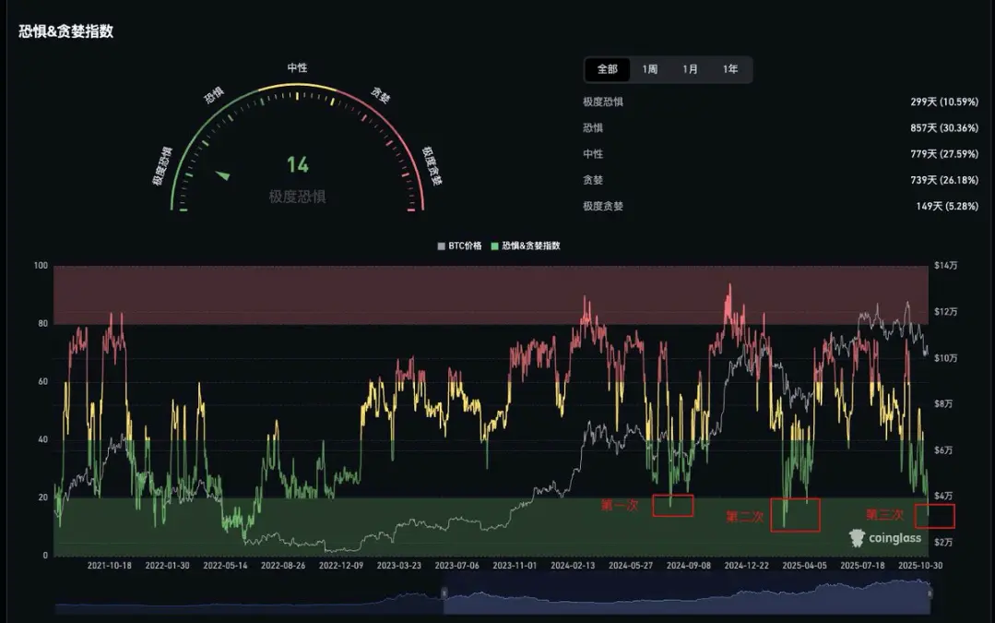Screen dimensions: 995x623
Task: Click the 极度贪婪 row in the stats list
Action: [780, 206]
